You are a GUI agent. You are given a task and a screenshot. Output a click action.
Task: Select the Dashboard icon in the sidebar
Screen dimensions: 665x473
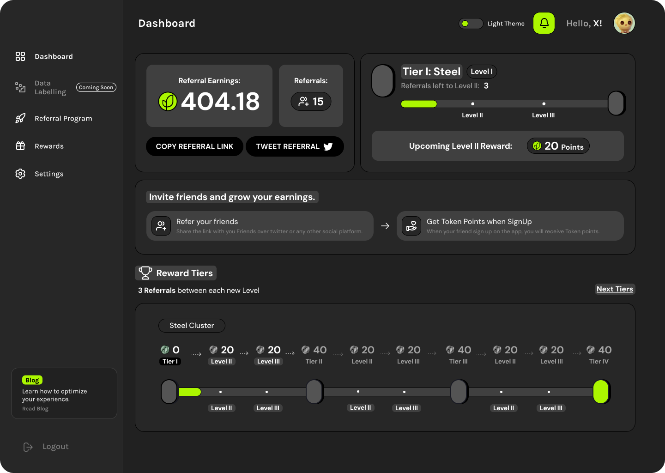(20, 56)
